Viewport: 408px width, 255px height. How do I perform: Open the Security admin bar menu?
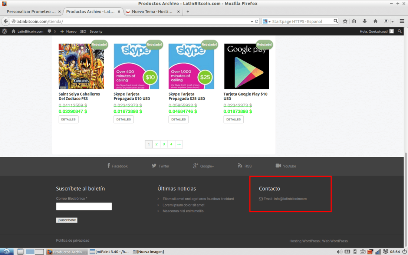click(x=96, y=32)
